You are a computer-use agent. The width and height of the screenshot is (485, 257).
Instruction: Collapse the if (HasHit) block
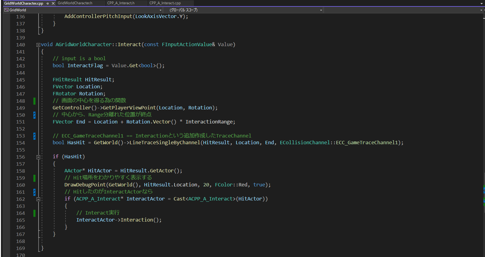[38, 157]
